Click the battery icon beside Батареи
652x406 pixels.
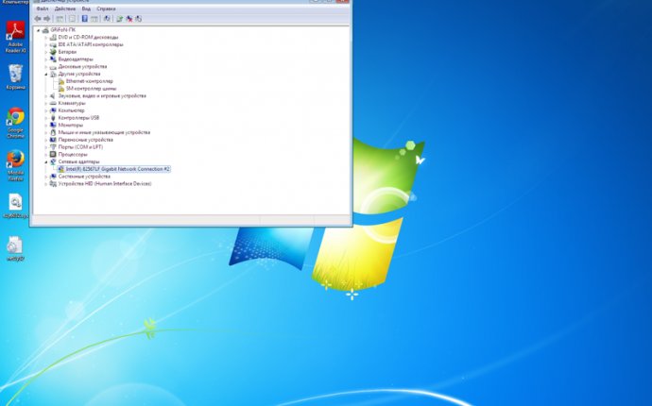tap(53, 52)
